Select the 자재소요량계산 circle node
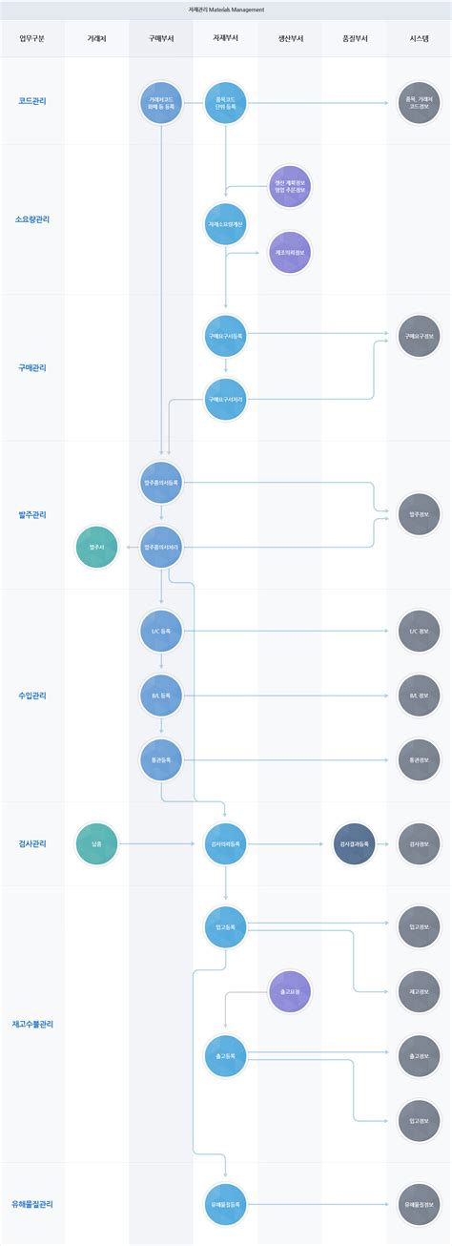452x1246 pixels. (226, 223)
